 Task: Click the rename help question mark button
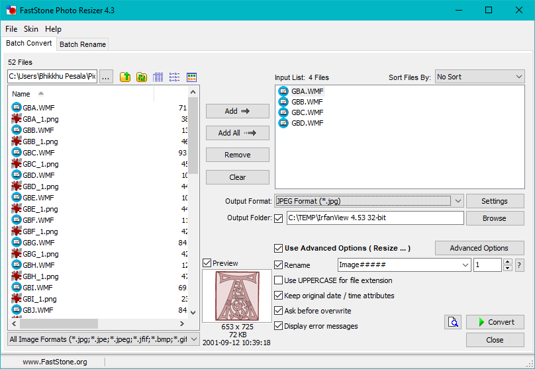[x=519, y=265]
